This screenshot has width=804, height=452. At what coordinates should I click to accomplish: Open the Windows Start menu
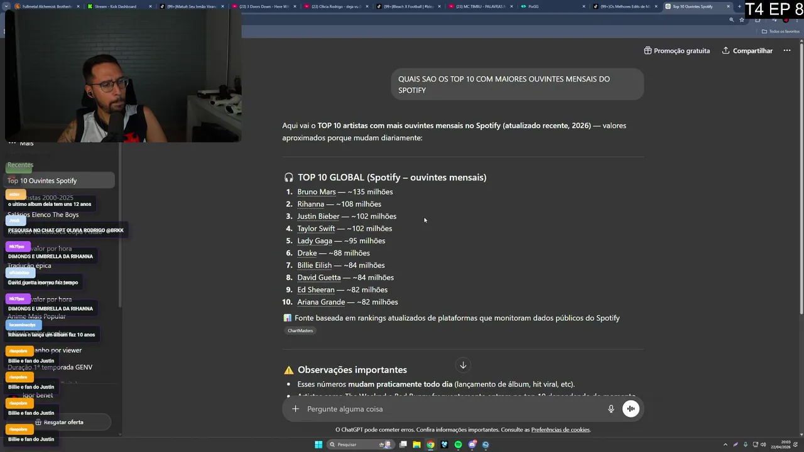[x=318, y=444]
